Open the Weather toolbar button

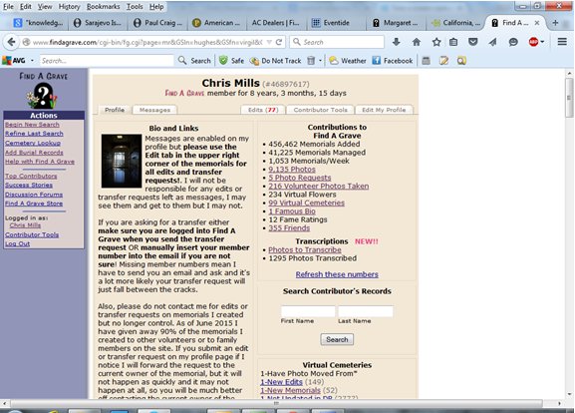[347, 61]
